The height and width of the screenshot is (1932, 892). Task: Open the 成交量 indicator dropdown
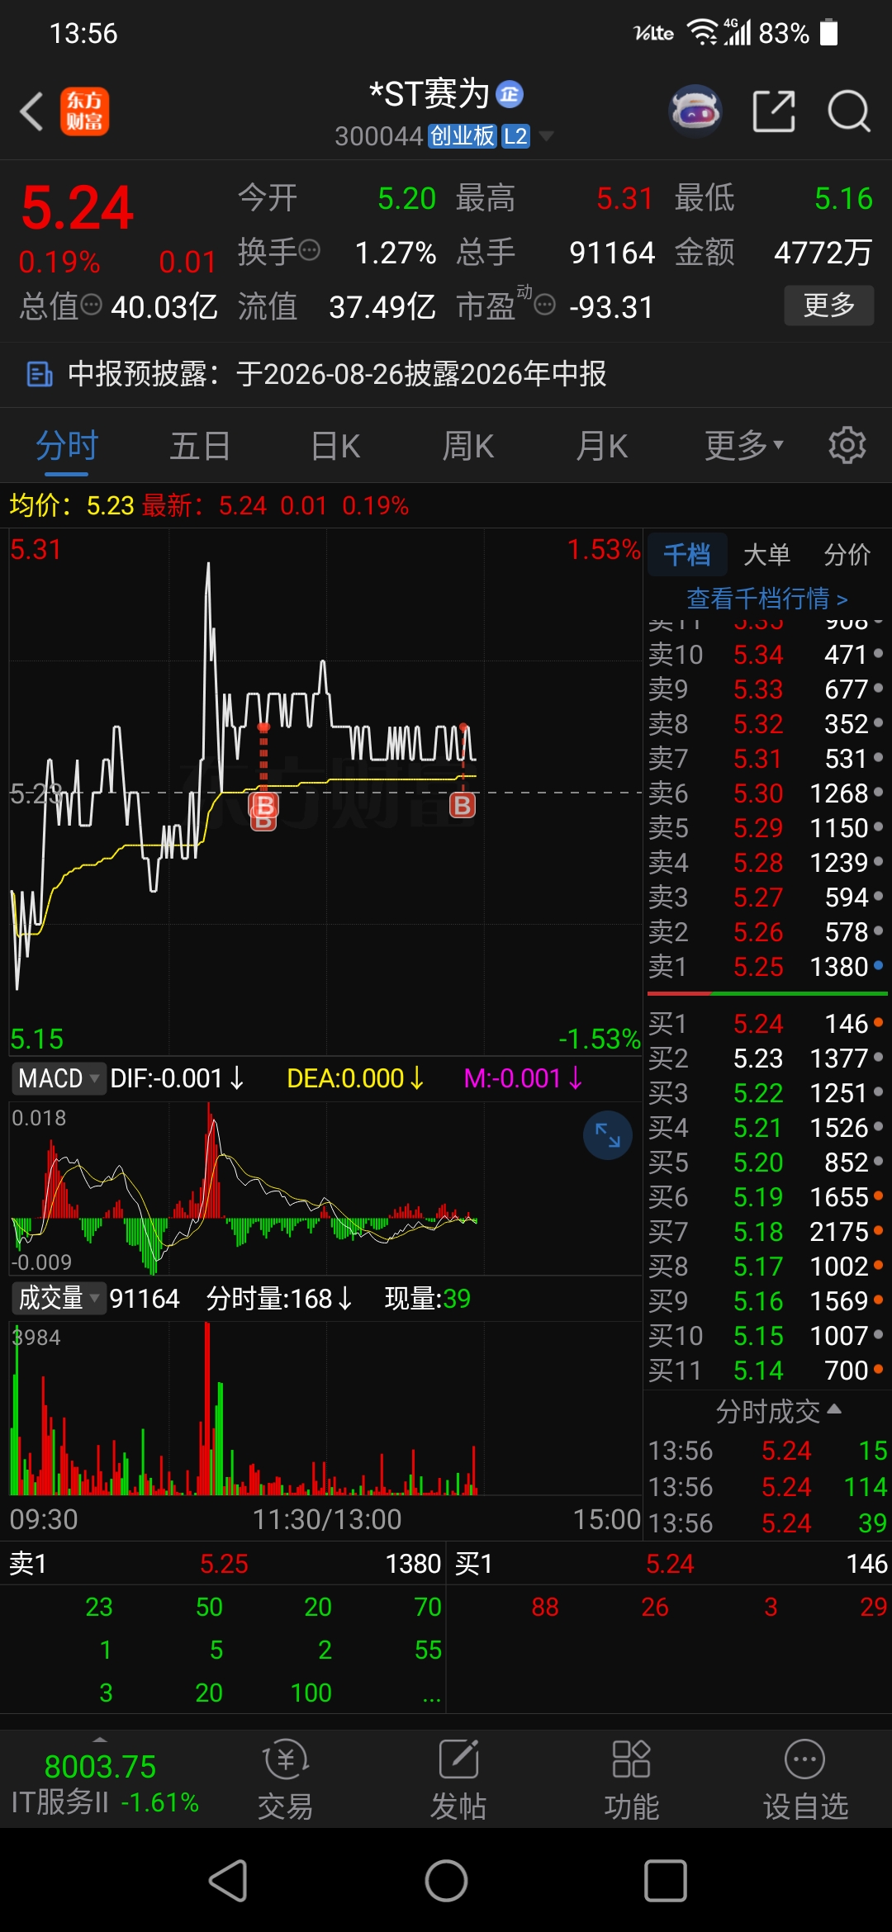(58, 1298)
